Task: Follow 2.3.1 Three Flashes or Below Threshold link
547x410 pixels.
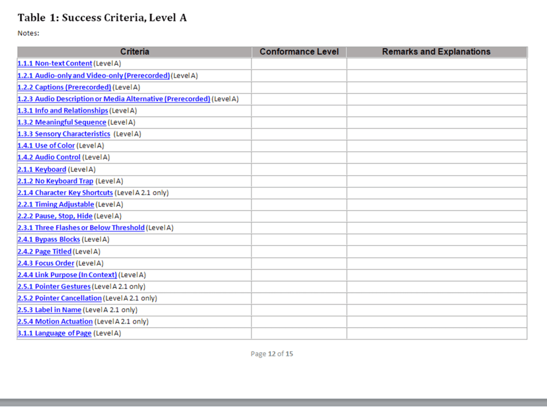Action: pyautogui.click(x=81, y=227)
